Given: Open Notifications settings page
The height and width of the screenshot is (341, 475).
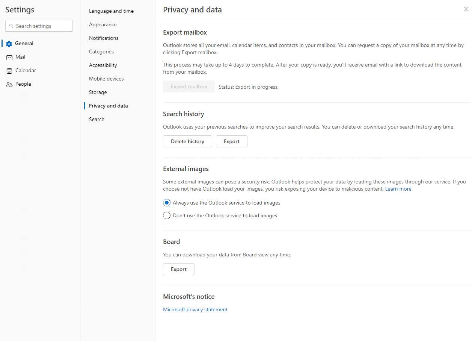Looking at the screenshot, I should point(103,38).
